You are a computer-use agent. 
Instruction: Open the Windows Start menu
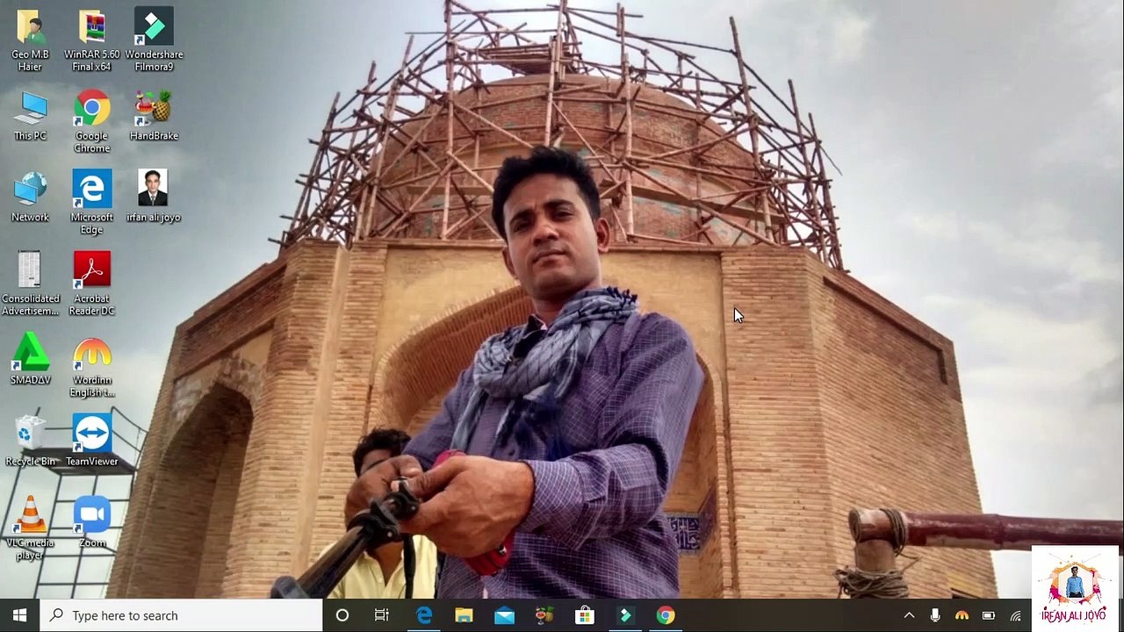[x=19, y=615]
